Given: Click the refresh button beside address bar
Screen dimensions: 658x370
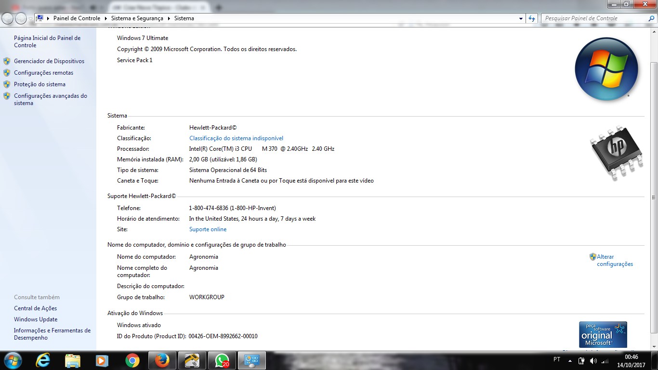Looking at the screenshot, I should (x=532, y=18).
